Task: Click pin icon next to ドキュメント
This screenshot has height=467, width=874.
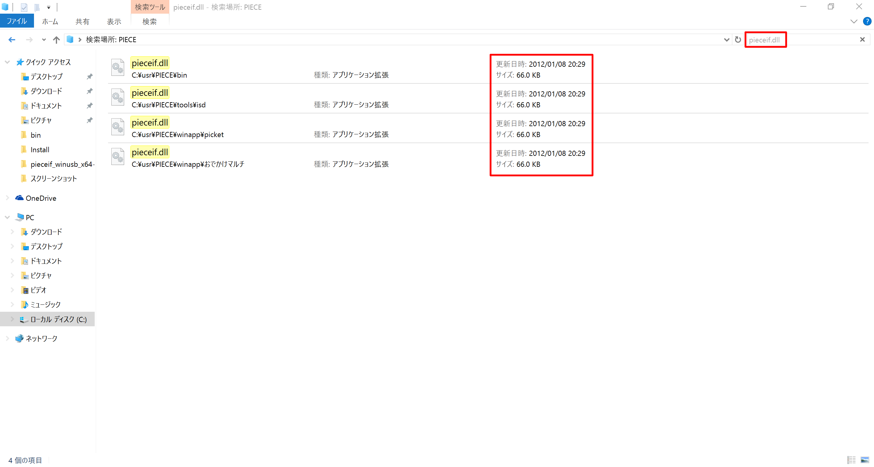Action: 90,106
